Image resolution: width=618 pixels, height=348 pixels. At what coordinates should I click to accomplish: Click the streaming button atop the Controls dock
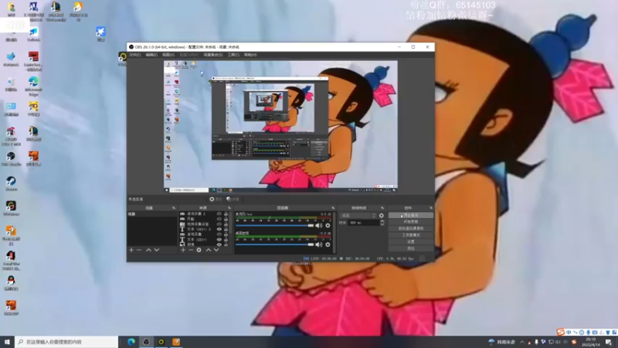[x=411, y=216]
